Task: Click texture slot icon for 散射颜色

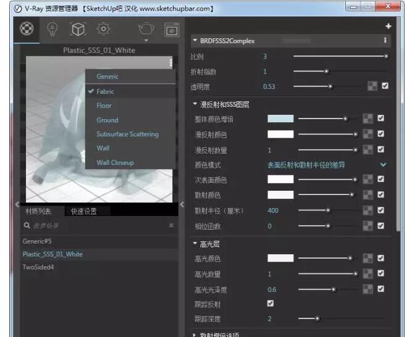Action: pos(367,195)
